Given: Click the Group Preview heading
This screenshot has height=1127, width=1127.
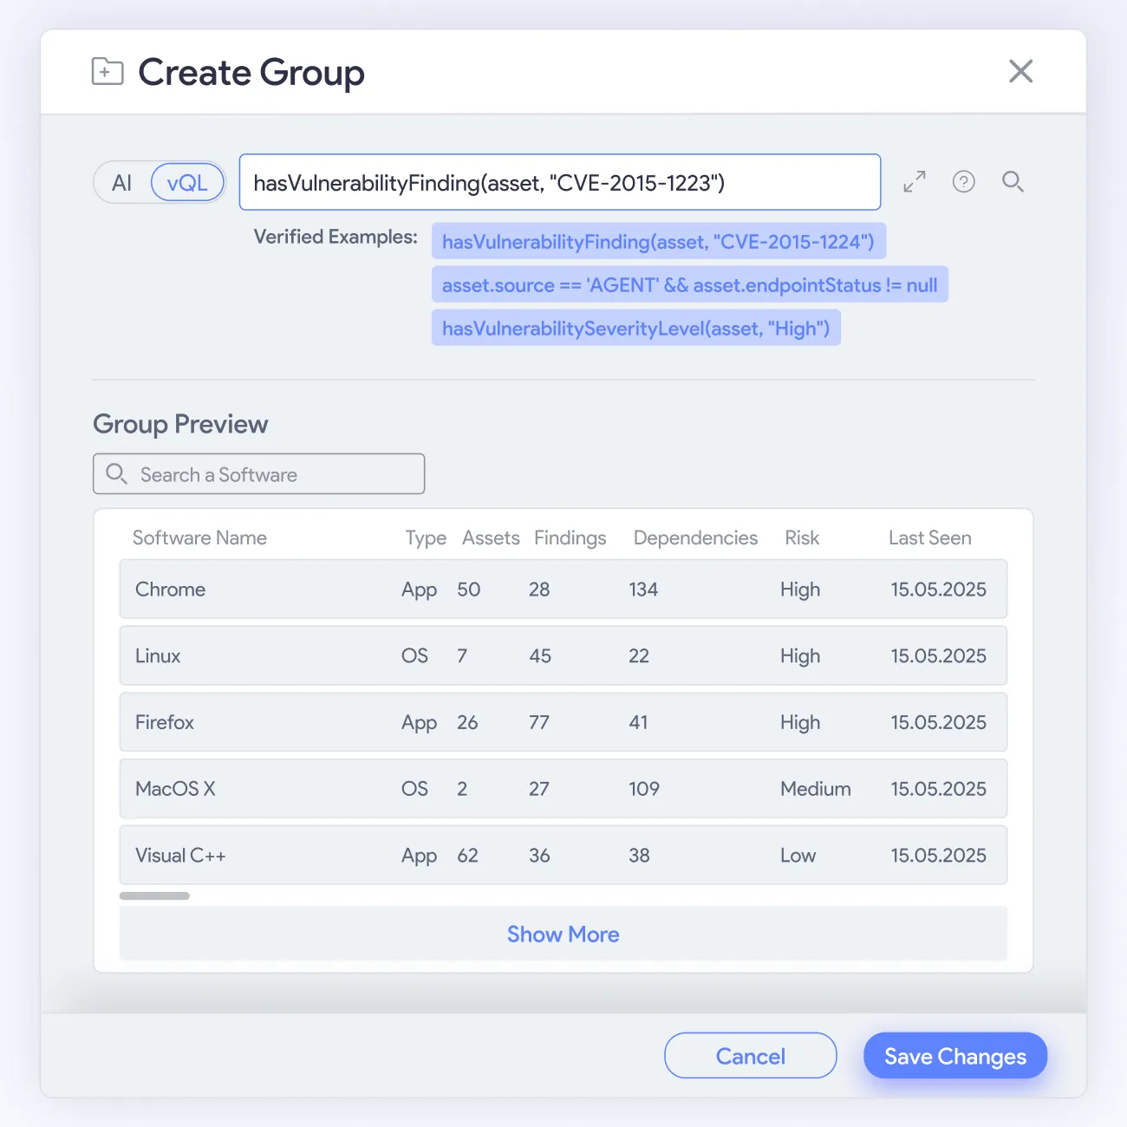Looking at the screenshot, I should [180, 424].
